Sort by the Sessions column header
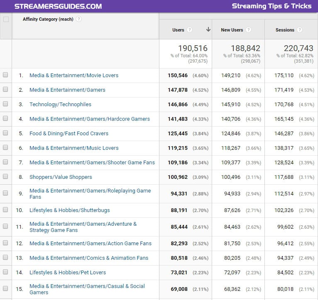318x300 pixels. [x=285, y=30]
